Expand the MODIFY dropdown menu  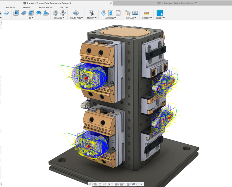[92, 18]
